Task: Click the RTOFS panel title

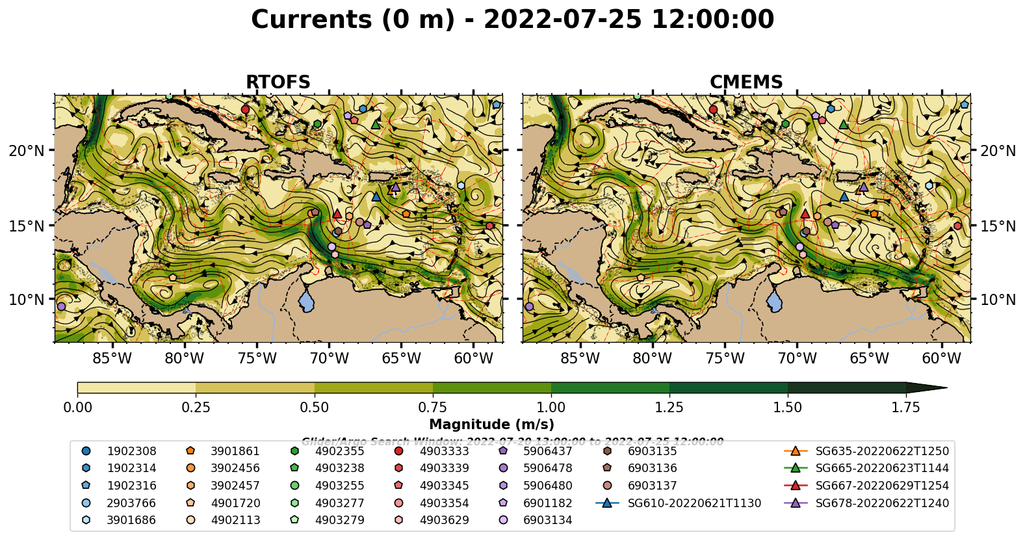Action: pyautogui.click(x=278, y=83)
